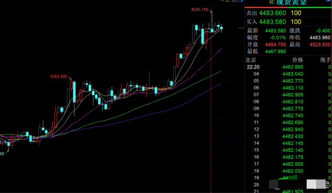Select the tick price 4483.110
This screenshot has width=332, height=193.
pos(293,88)
